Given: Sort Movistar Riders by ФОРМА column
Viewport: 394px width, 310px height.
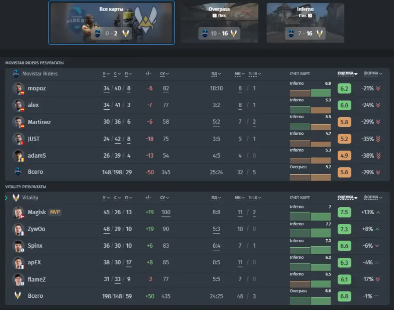Looking at the screenshot, I should (373, 73).
